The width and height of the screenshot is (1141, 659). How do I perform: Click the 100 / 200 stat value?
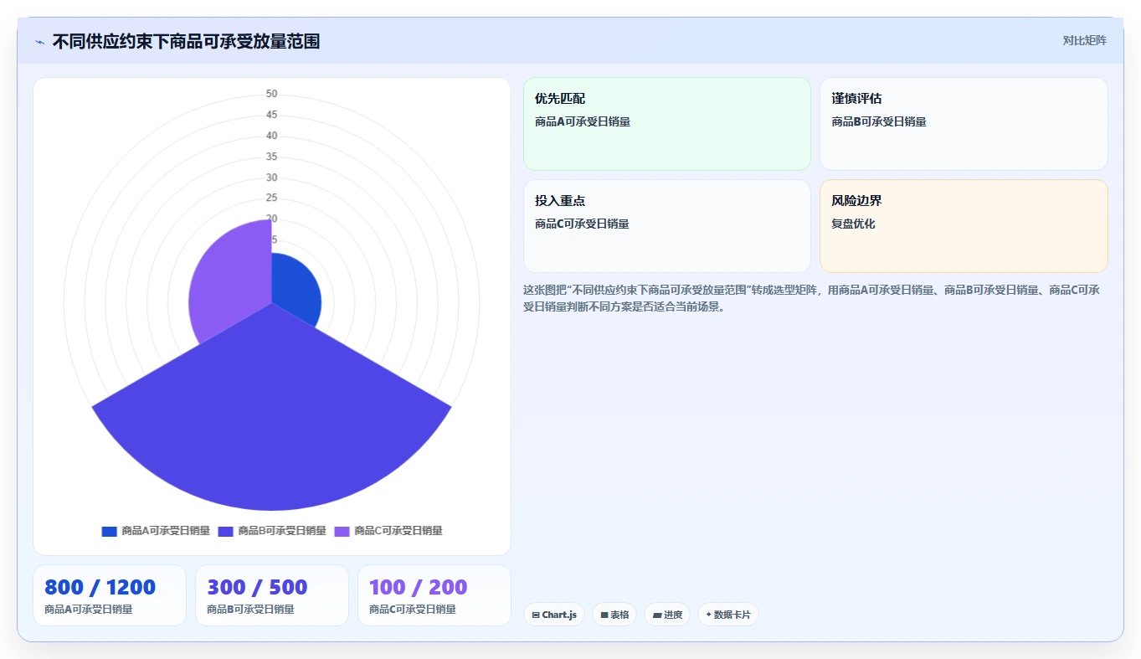click(418, 587)
